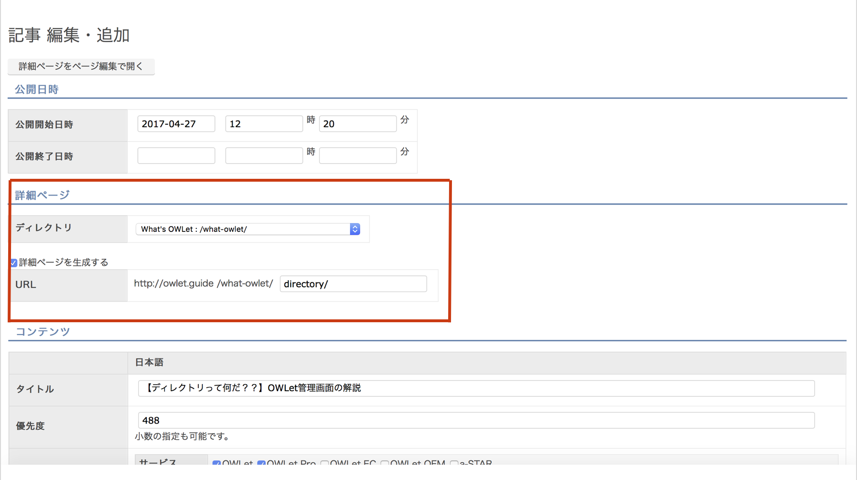Select the publish start minute field
The height and width of the screenshot is (480, 857).
tap(357, 124)
